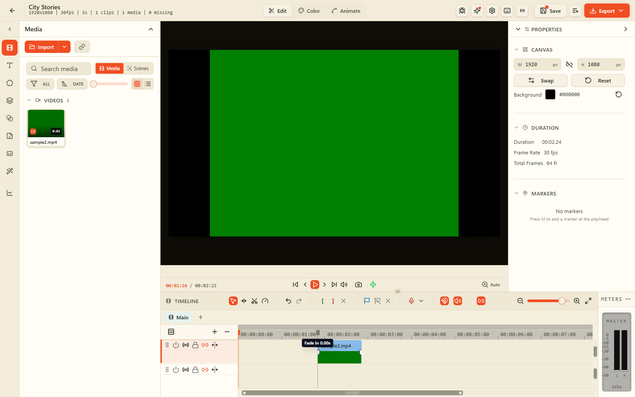The width and height of the screenshot is (635, 397).
Task: Collapse the VIDEOS group
Action: [x=29, y=101]
